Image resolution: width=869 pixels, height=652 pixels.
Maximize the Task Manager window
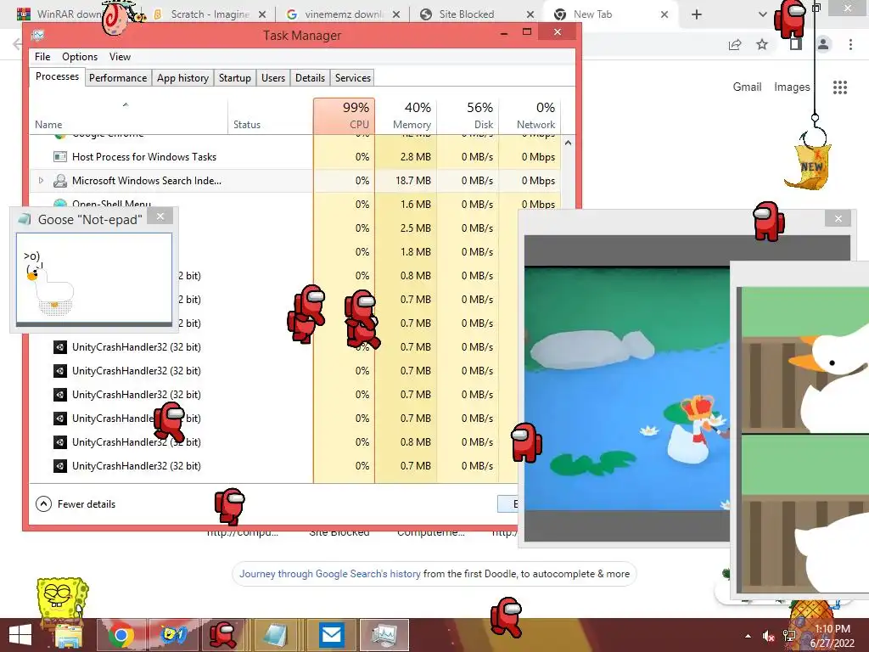coord(527,33)
